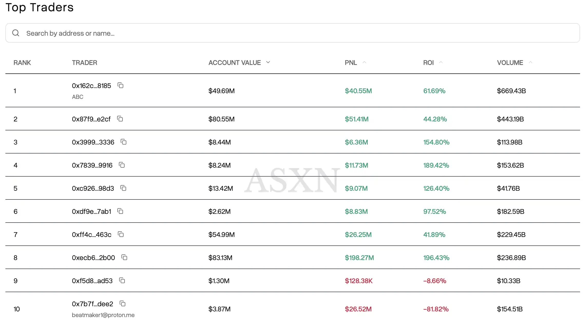Copy address 0x3999...3336
Viewport: 587px width, 325px height.
[x=124, y=142]
